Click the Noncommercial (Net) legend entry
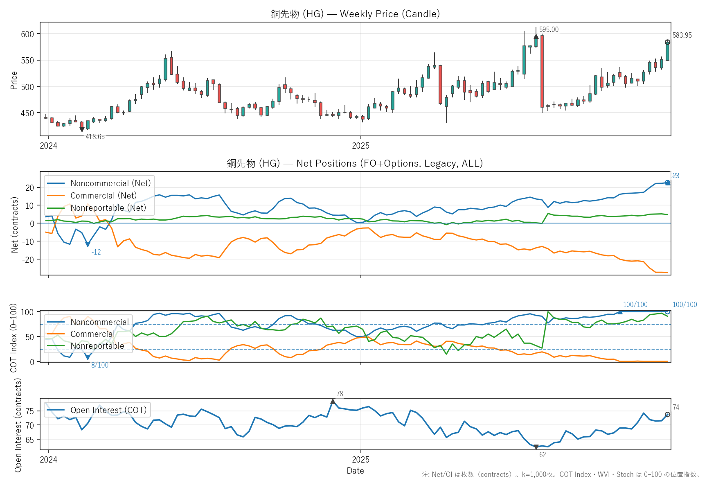The height and width of the screenshot is (483, 707). [x=110, y=183]
